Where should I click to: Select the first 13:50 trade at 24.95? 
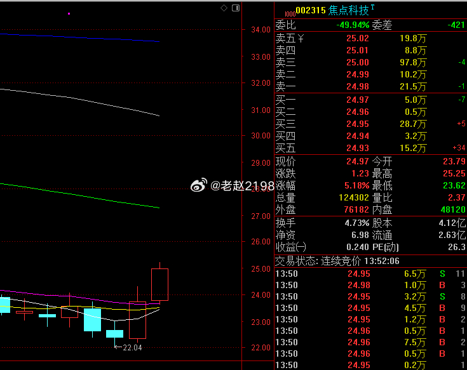370,274
